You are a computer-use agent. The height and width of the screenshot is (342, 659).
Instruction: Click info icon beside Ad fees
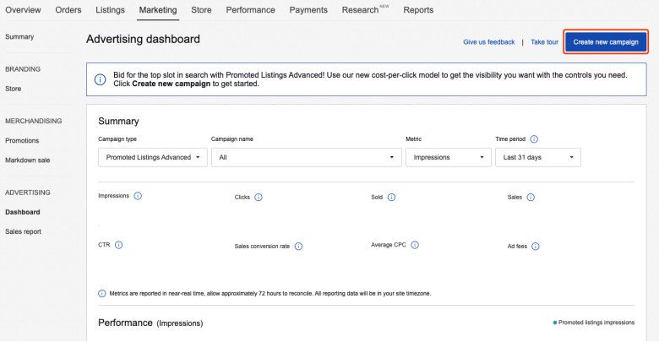(536, 247)
